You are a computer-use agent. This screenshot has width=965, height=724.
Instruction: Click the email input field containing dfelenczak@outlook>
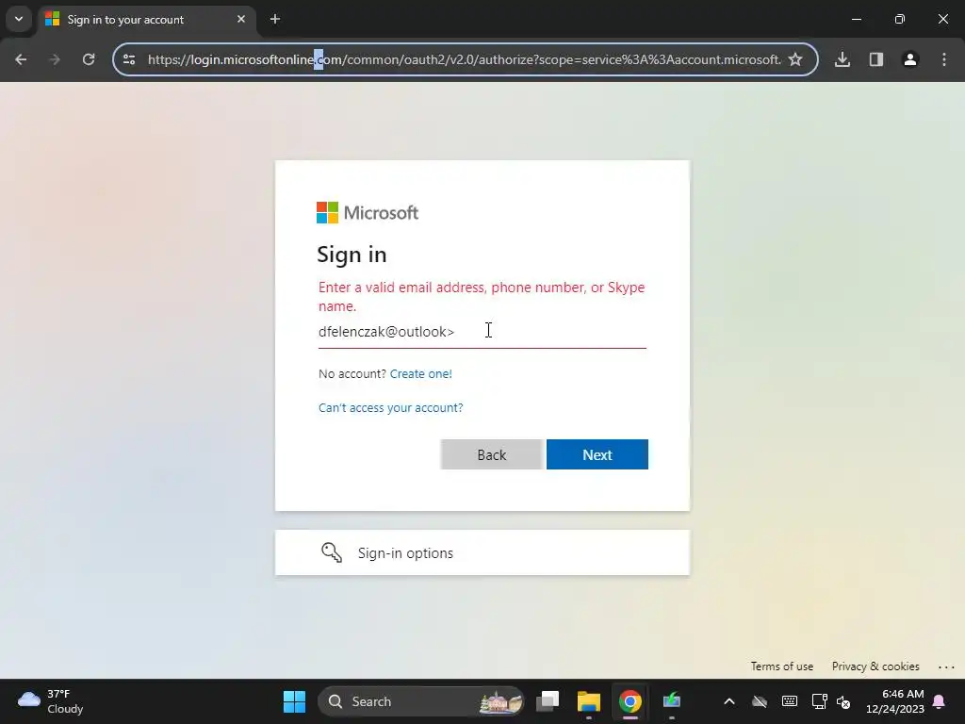482,332
